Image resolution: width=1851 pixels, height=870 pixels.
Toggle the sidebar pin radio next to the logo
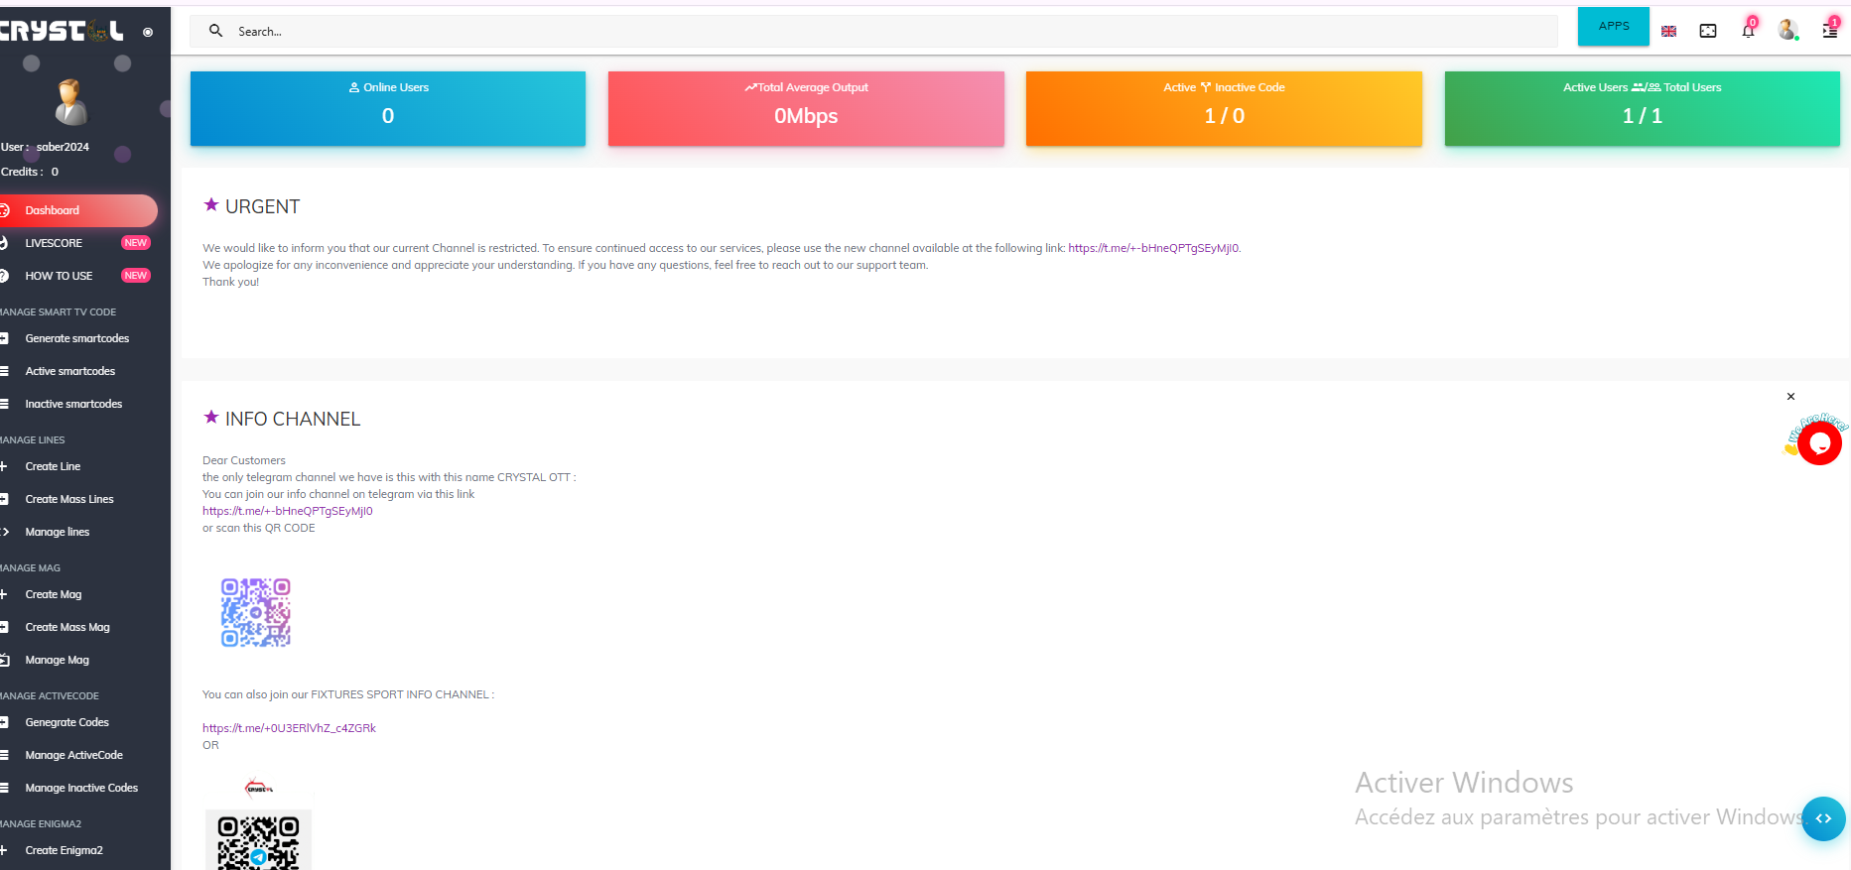point(148,32)
